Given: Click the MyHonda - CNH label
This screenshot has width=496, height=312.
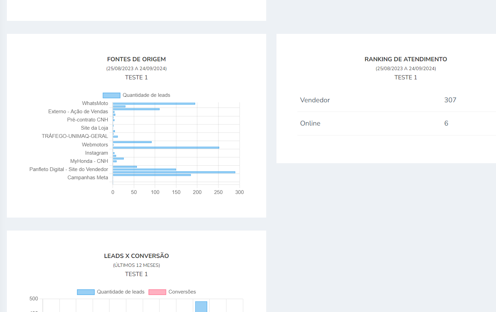Looking at the screenshot, I should (x=89, y=161).
